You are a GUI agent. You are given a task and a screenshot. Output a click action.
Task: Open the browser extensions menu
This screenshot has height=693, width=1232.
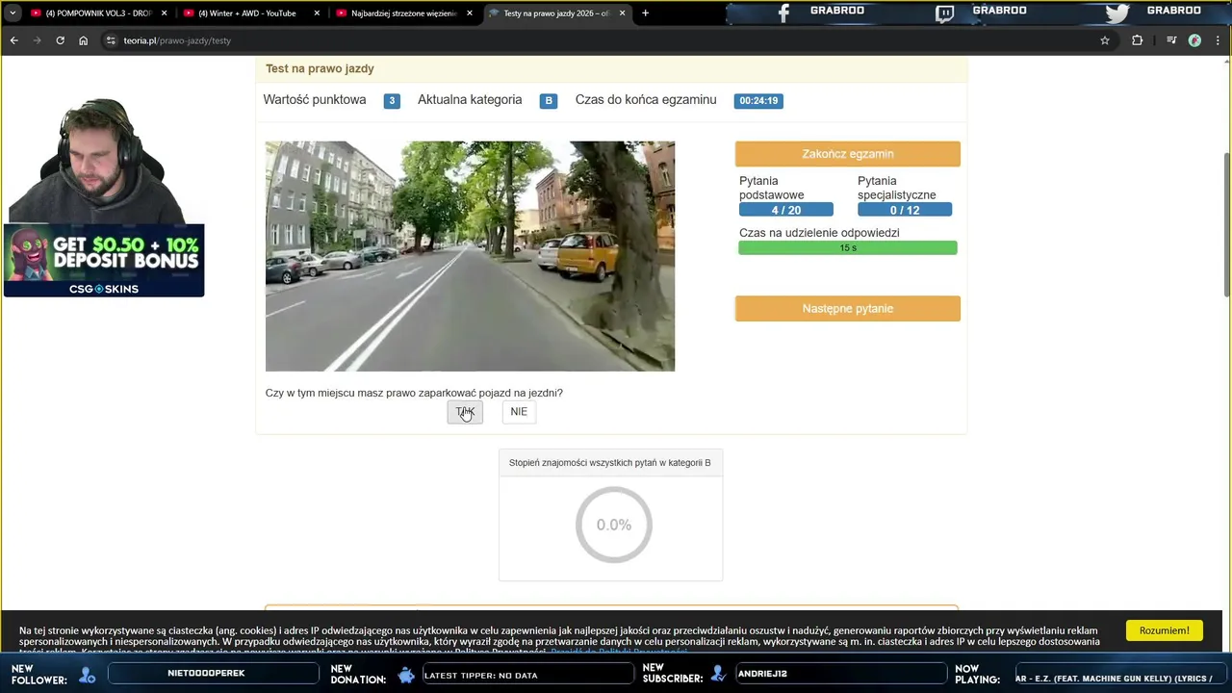[1137, 40]
